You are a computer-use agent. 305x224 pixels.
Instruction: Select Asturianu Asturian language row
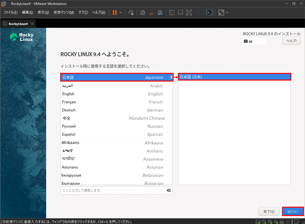pyautogui.click(x=116, y=167)
